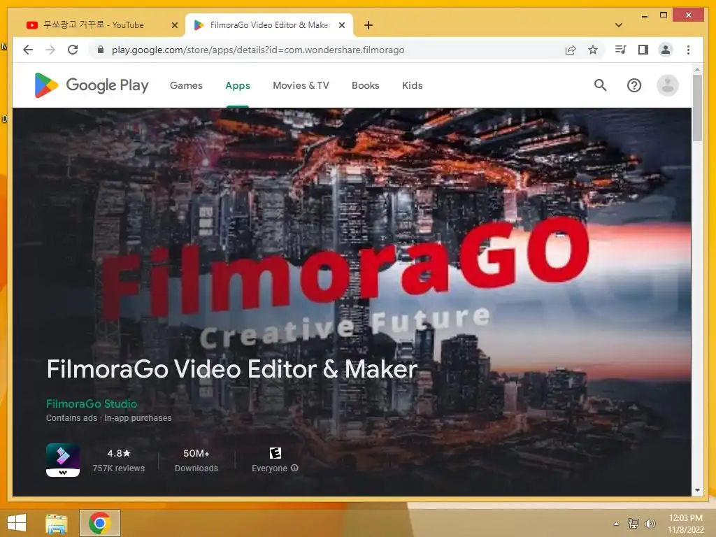Open the Movies & TV section
The image size is (716, 537).
[301, 85]
